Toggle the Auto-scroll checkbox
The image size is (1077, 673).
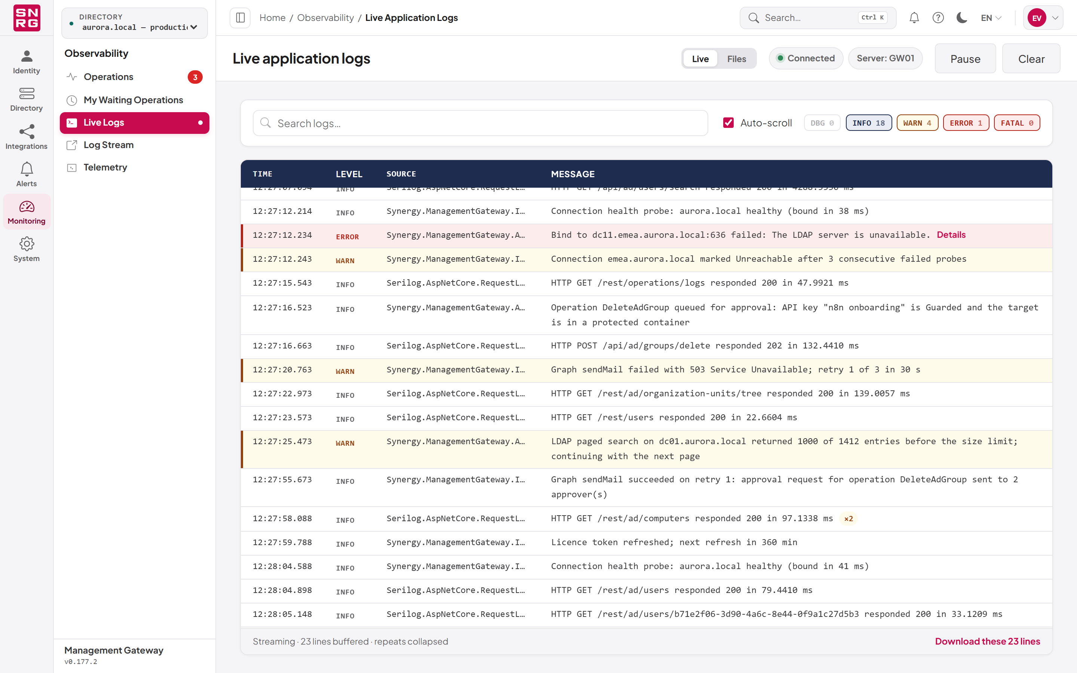(x=728, y=123)
